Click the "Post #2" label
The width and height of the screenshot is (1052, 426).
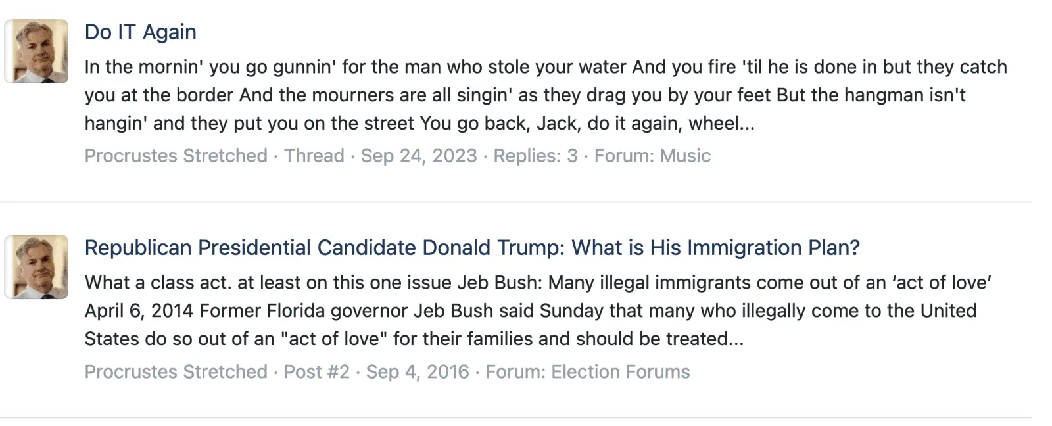point(316,372)
